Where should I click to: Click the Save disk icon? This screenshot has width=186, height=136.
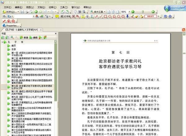click(x=22, y=11)
